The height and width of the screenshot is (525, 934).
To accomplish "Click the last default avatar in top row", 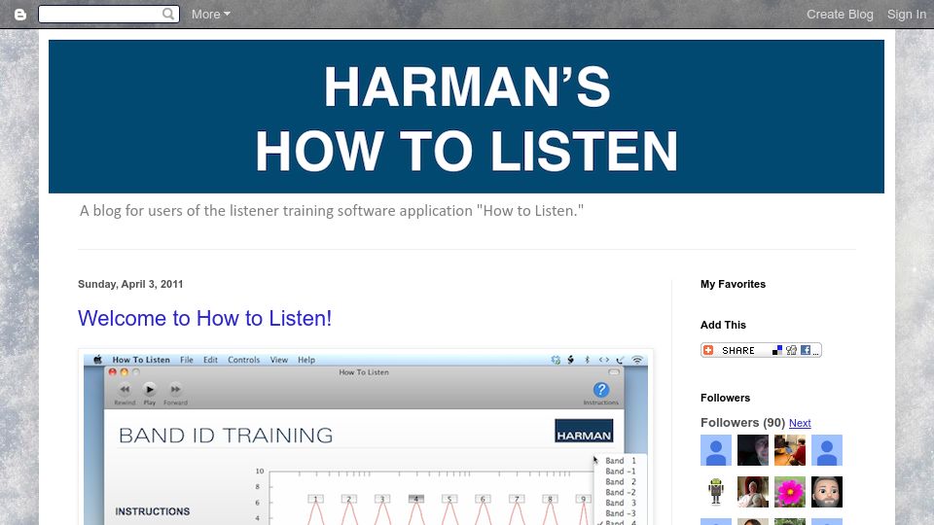I will tap(827, 450).
